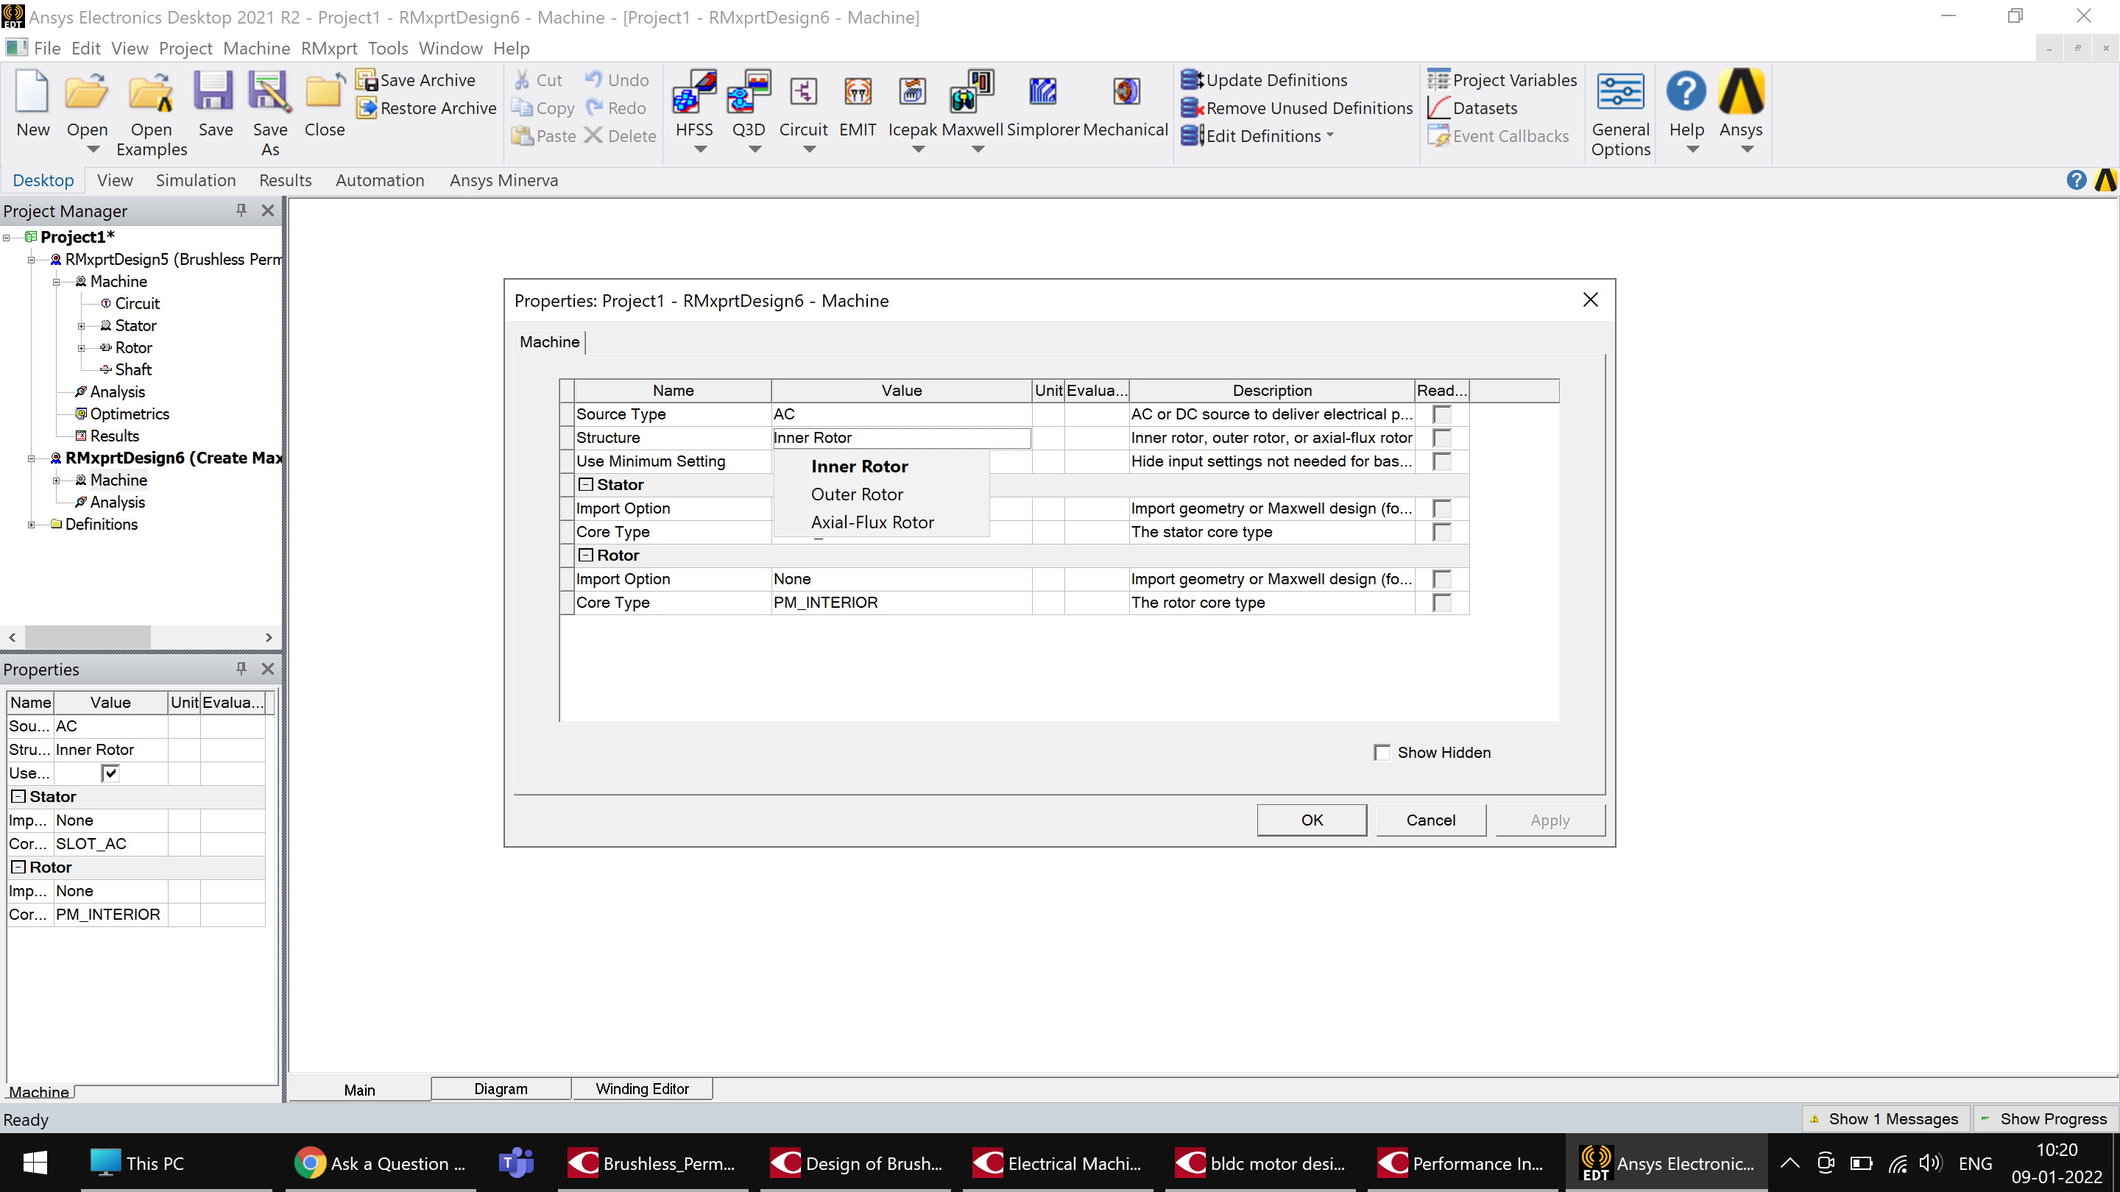
Task: Switch to the Winding Editor tab
Action: pyautogui.click(x=642, y=1088)
